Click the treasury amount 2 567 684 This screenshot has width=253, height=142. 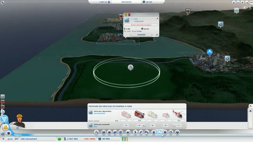tap(72, 139)
